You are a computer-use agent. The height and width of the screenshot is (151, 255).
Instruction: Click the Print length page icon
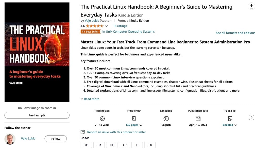pyautogui.click(x=134, y=119)
